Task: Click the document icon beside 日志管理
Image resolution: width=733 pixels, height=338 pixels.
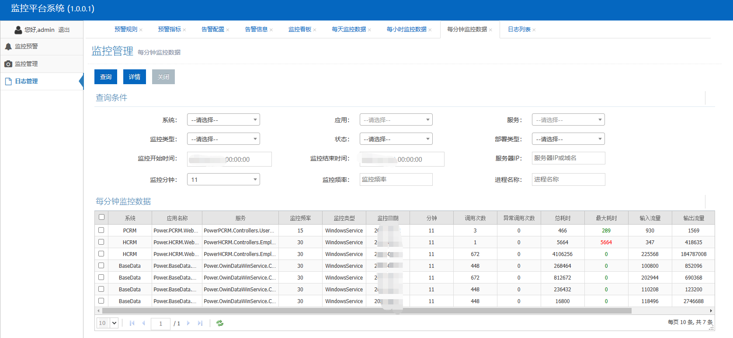Action: (x=8, y=82)
